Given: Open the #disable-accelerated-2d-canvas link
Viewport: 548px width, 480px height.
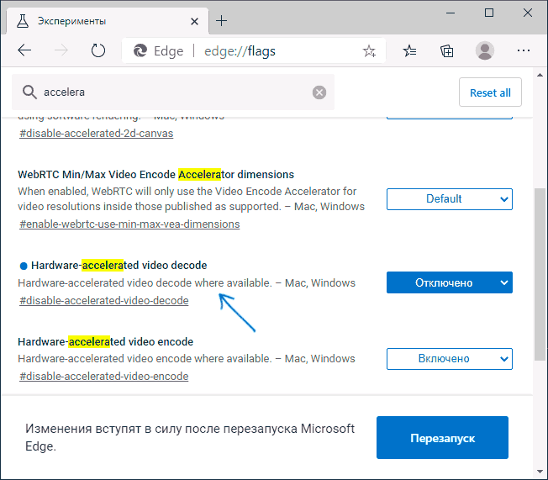Looking at the screenshot, I should click(96, 134).
